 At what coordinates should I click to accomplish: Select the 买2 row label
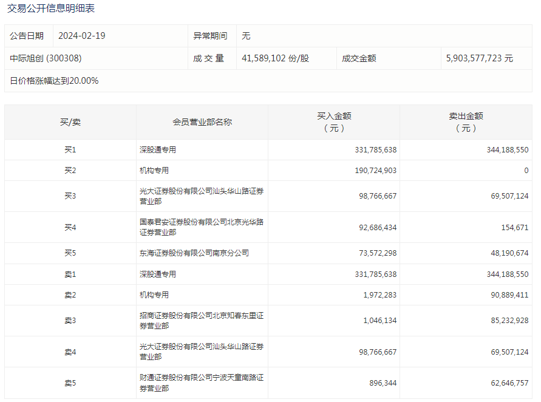(x=70, y=171)
